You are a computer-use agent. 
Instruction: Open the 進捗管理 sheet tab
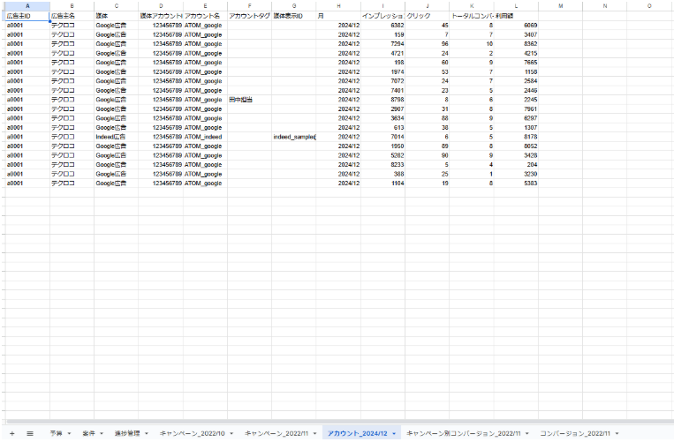pos(126,434)
